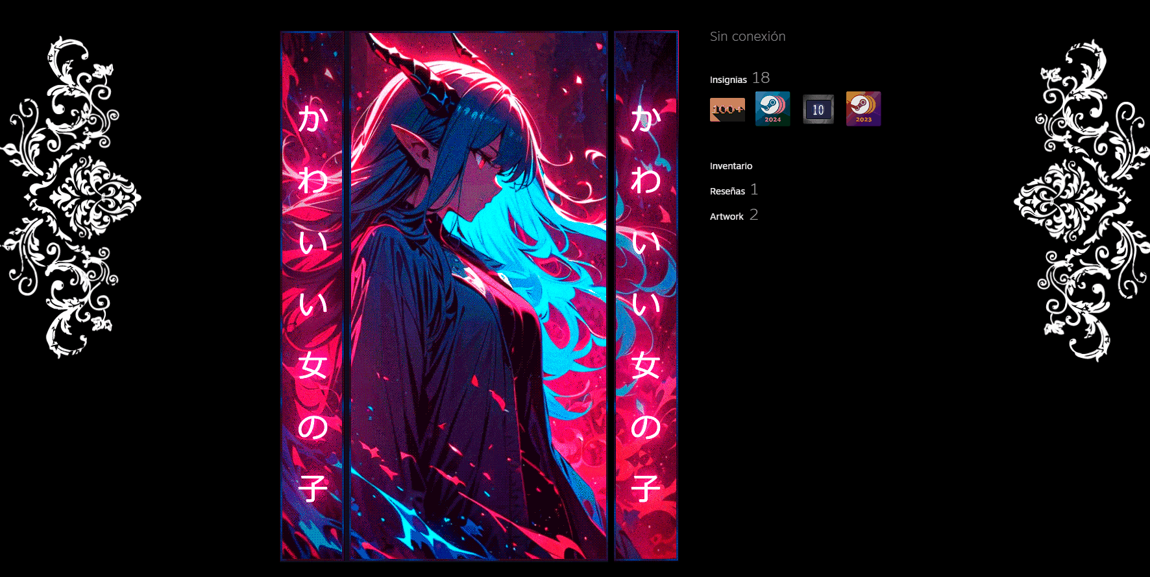The width and height of the screenshot is (1150, 577).
Task: Open the Artwork link
Action: point(726,217)
